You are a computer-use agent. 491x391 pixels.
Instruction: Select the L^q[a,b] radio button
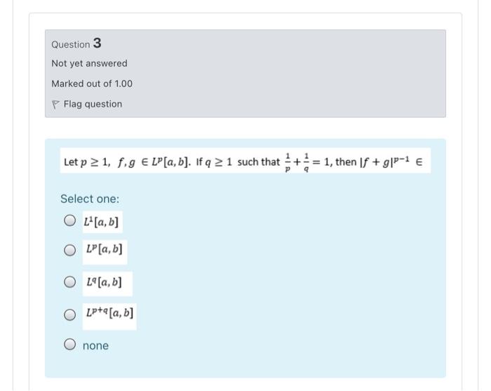pyautogui.click(x=70, y=282)
